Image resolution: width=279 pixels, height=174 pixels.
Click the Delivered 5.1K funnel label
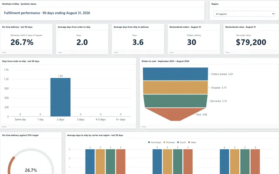click(218, 101)
